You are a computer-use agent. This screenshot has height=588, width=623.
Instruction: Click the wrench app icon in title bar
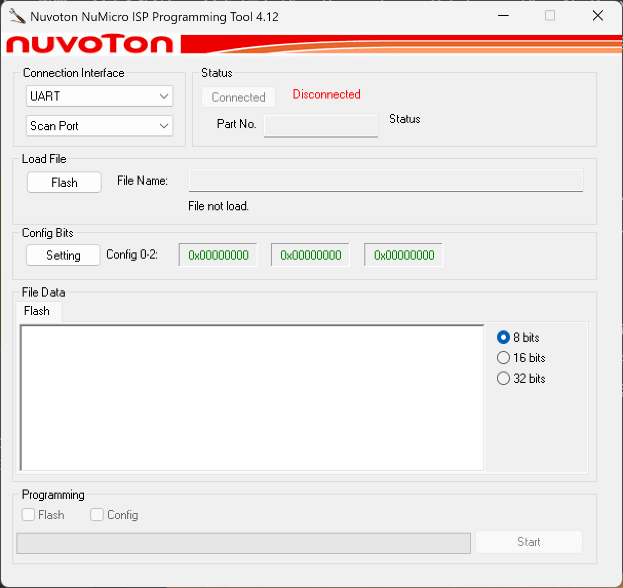(17, 16)
